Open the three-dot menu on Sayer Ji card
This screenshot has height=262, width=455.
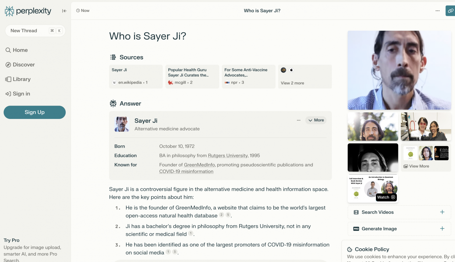pyautogui.click(x=299, y=120)
